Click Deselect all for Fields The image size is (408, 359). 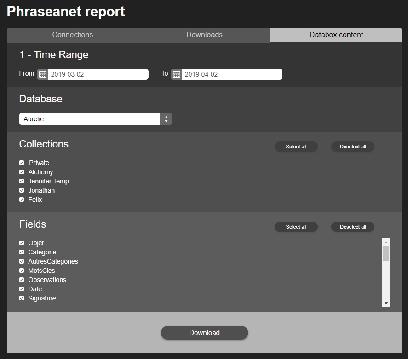coord(353,227)
